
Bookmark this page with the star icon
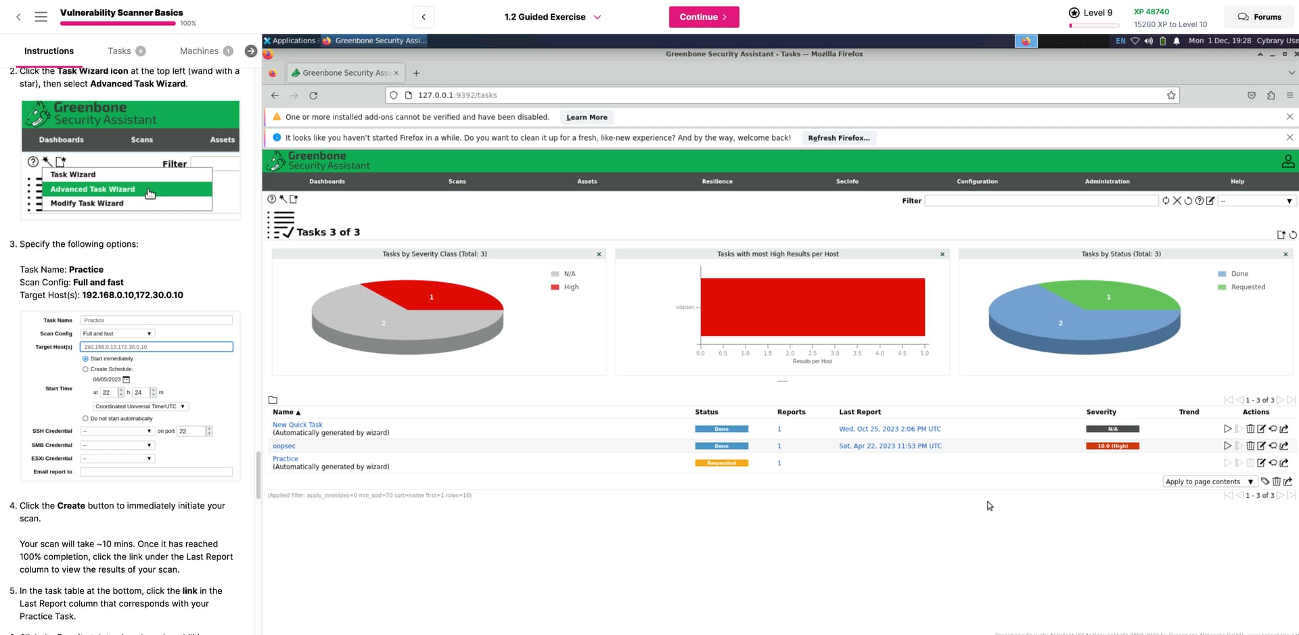[x=1171, y=95]
